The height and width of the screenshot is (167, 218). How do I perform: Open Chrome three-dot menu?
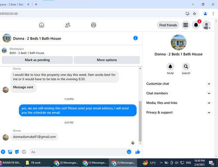[213, 14]
